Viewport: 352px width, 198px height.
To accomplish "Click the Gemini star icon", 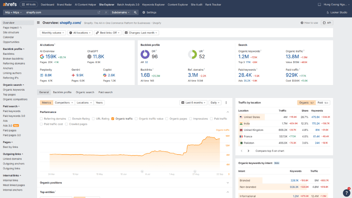I will pyautogui.click(x=73, y=75).
